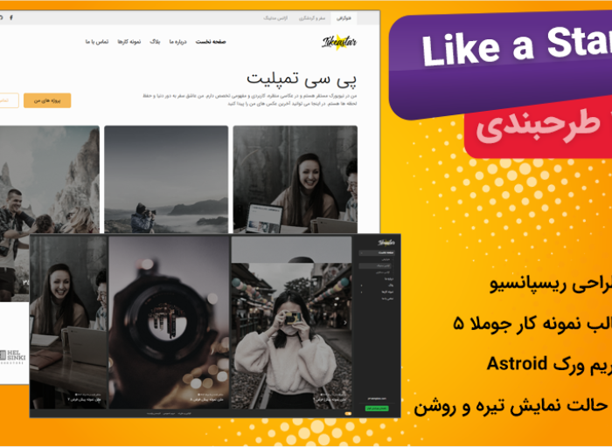612x447 pixels.
Task: Open the laughing woman with laptop photo in the light page
Action: pyautogui.click(x=296, y=179)
